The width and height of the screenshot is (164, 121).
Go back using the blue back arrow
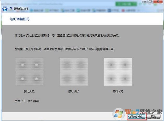(x=5, y=9)
